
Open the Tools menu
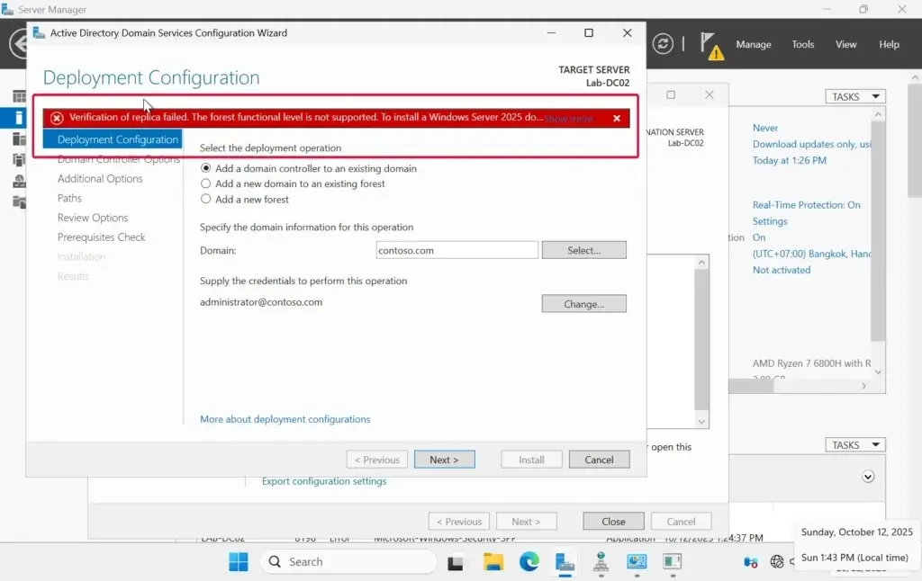(802, 44)
